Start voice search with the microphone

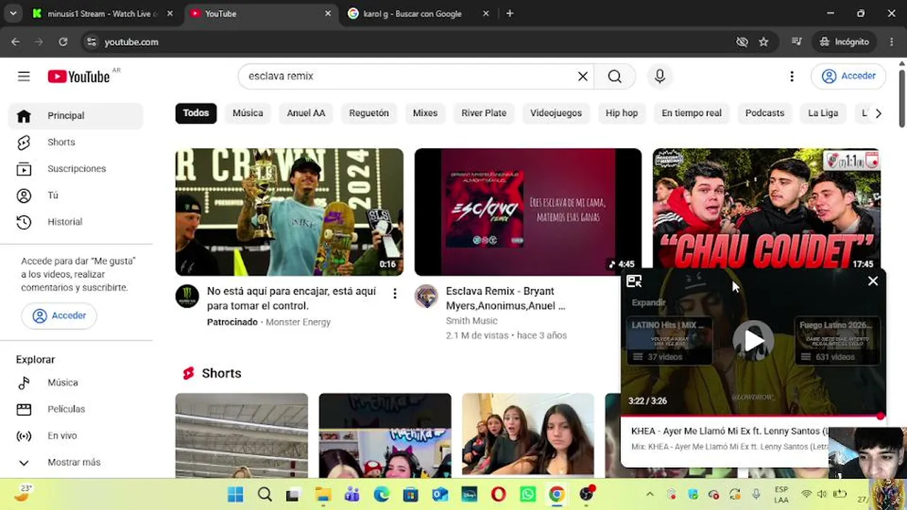660,76
